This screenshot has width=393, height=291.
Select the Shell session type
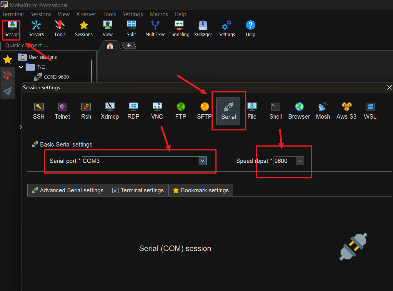click(276, 111)
